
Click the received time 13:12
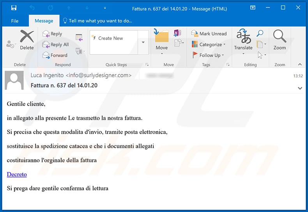coord(298,76)
